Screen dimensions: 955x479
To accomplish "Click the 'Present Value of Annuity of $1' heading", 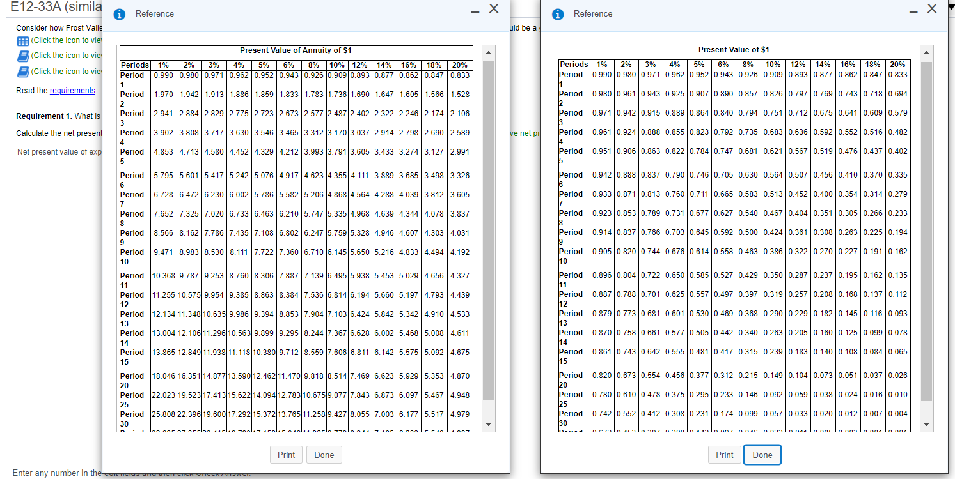I will pyautogui.click(x=296, y=50).
